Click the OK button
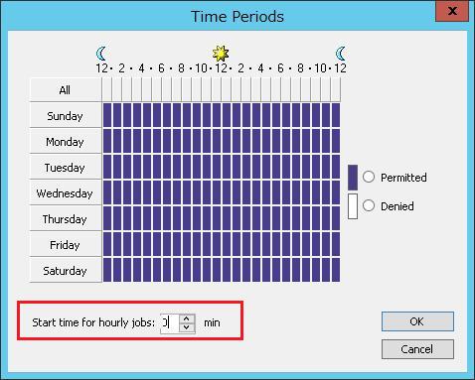 coord(417,321)
